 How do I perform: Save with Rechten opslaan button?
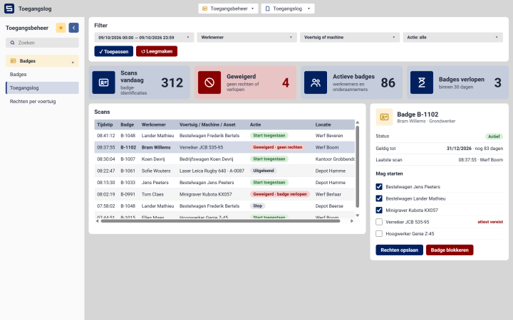399,250
